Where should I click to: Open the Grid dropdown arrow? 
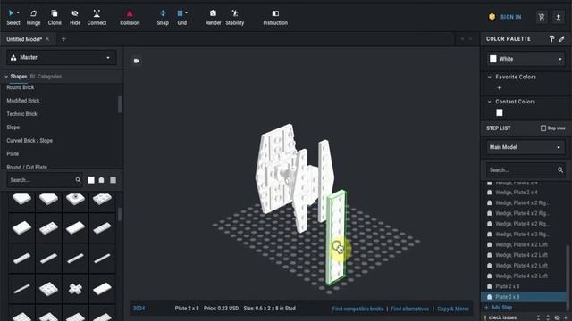pyautogui.click(x=187, y=13)
